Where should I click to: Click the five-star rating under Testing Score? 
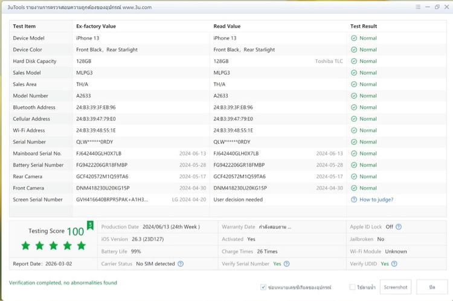(x=53, y=245)
